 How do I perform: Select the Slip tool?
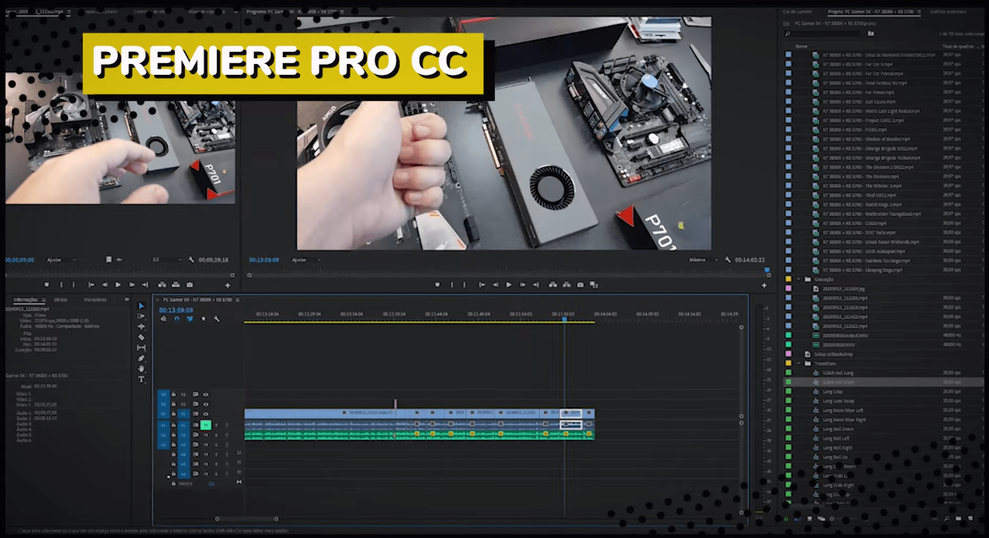coord(142,348)
